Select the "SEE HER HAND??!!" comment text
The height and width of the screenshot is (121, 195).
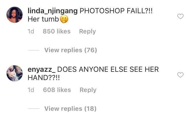[93, 74]
